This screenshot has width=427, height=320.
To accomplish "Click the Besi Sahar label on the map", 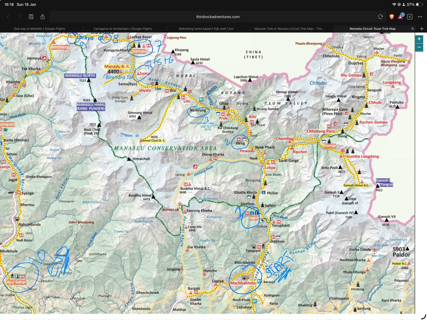I will pyautogui.click(x=16, y=282).
